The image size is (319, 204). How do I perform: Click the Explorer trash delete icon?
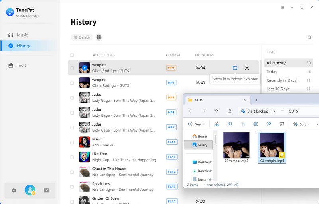[x=282, y=124]
